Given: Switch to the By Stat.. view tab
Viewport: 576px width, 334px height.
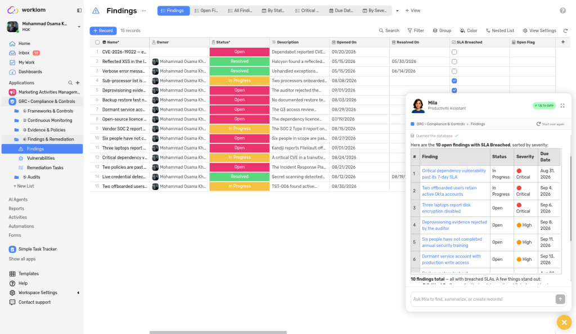Looking at the screenshot, I should [273, 11].
